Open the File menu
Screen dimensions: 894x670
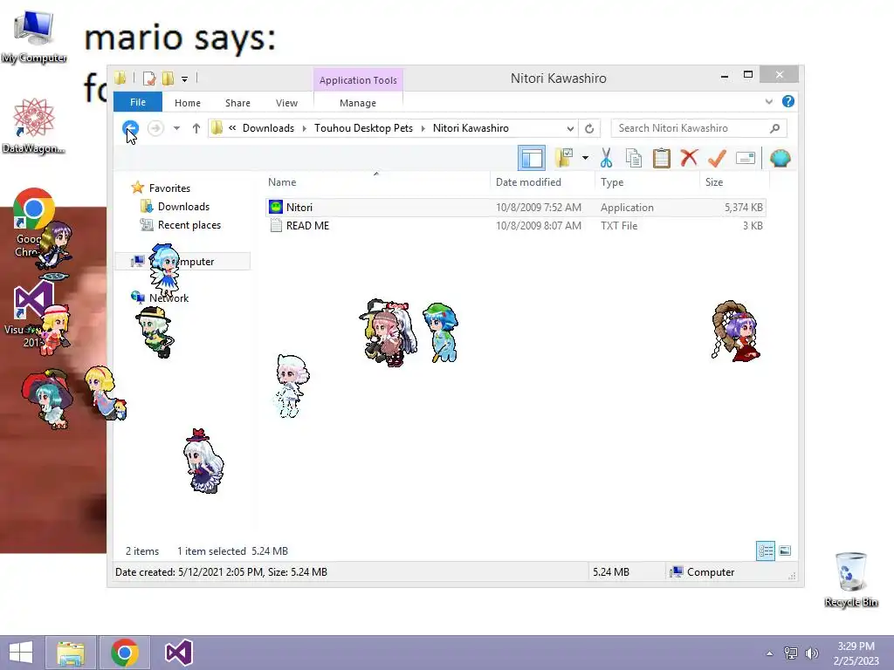[x=138, y=102]
